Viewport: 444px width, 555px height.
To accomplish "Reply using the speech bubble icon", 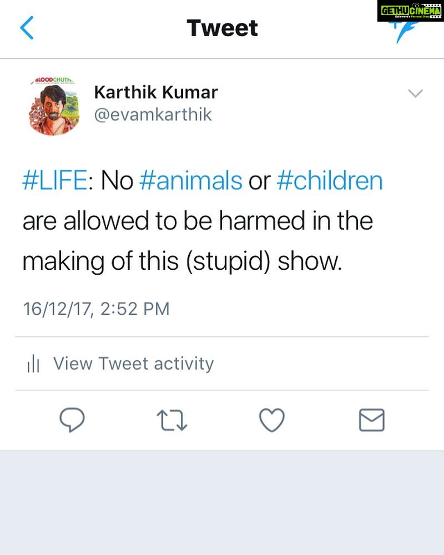I will 72,420.
